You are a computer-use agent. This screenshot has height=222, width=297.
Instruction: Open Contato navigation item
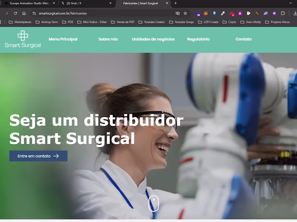pos(244,39)
